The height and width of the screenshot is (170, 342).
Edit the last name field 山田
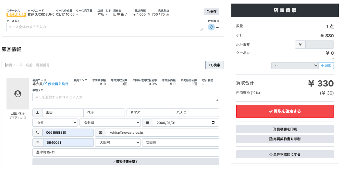(63, 113)
